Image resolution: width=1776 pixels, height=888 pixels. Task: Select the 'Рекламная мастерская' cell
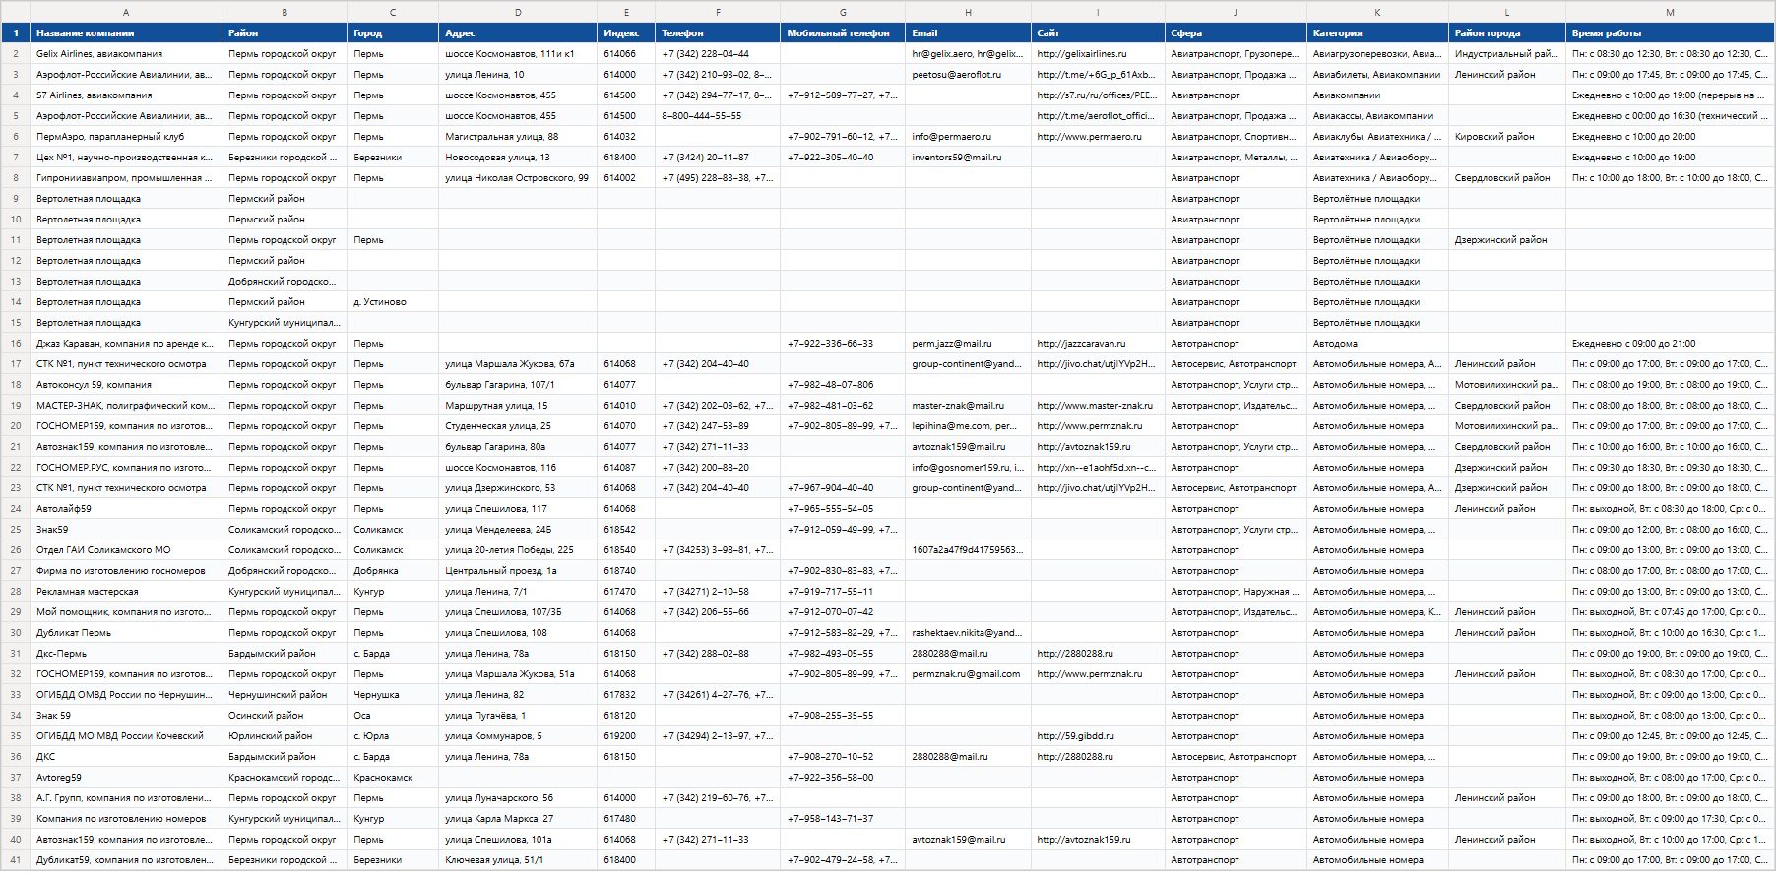126,592
